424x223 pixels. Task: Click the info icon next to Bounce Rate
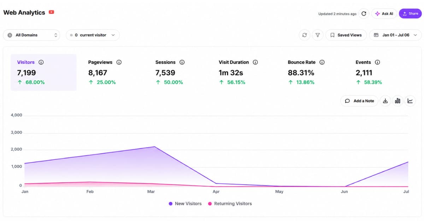coord(322,62)
